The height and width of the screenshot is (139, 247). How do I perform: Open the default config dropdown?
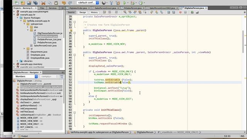pyautogui.click(x=88, y=3)
